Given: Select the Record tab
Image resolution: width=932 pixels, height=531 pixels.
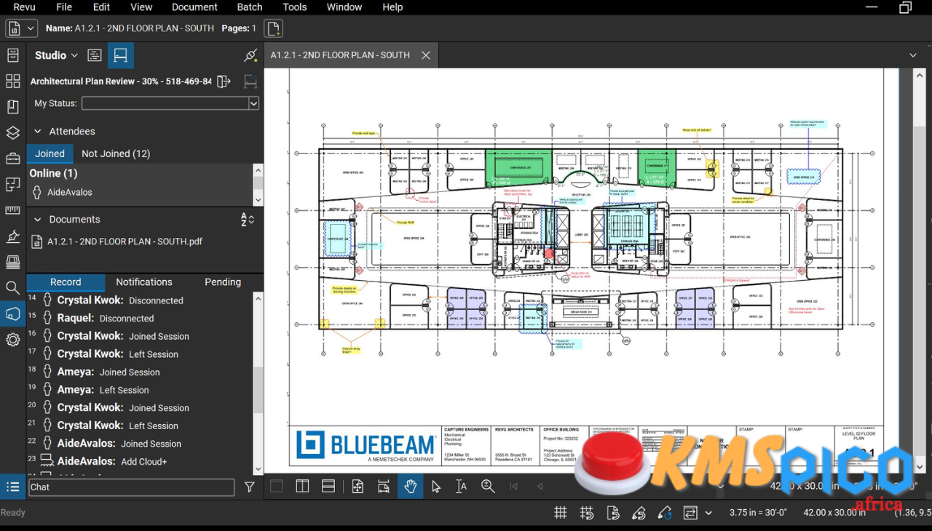Looking at the screenshot, I should 66,282.
